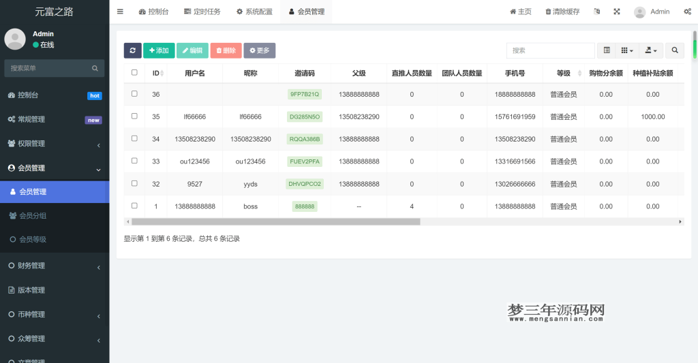Image resolution: width=698 pixels, height=363 pixels.
Task: Expand the 财务管理 sidebar menu
Action: pos(55,266)
